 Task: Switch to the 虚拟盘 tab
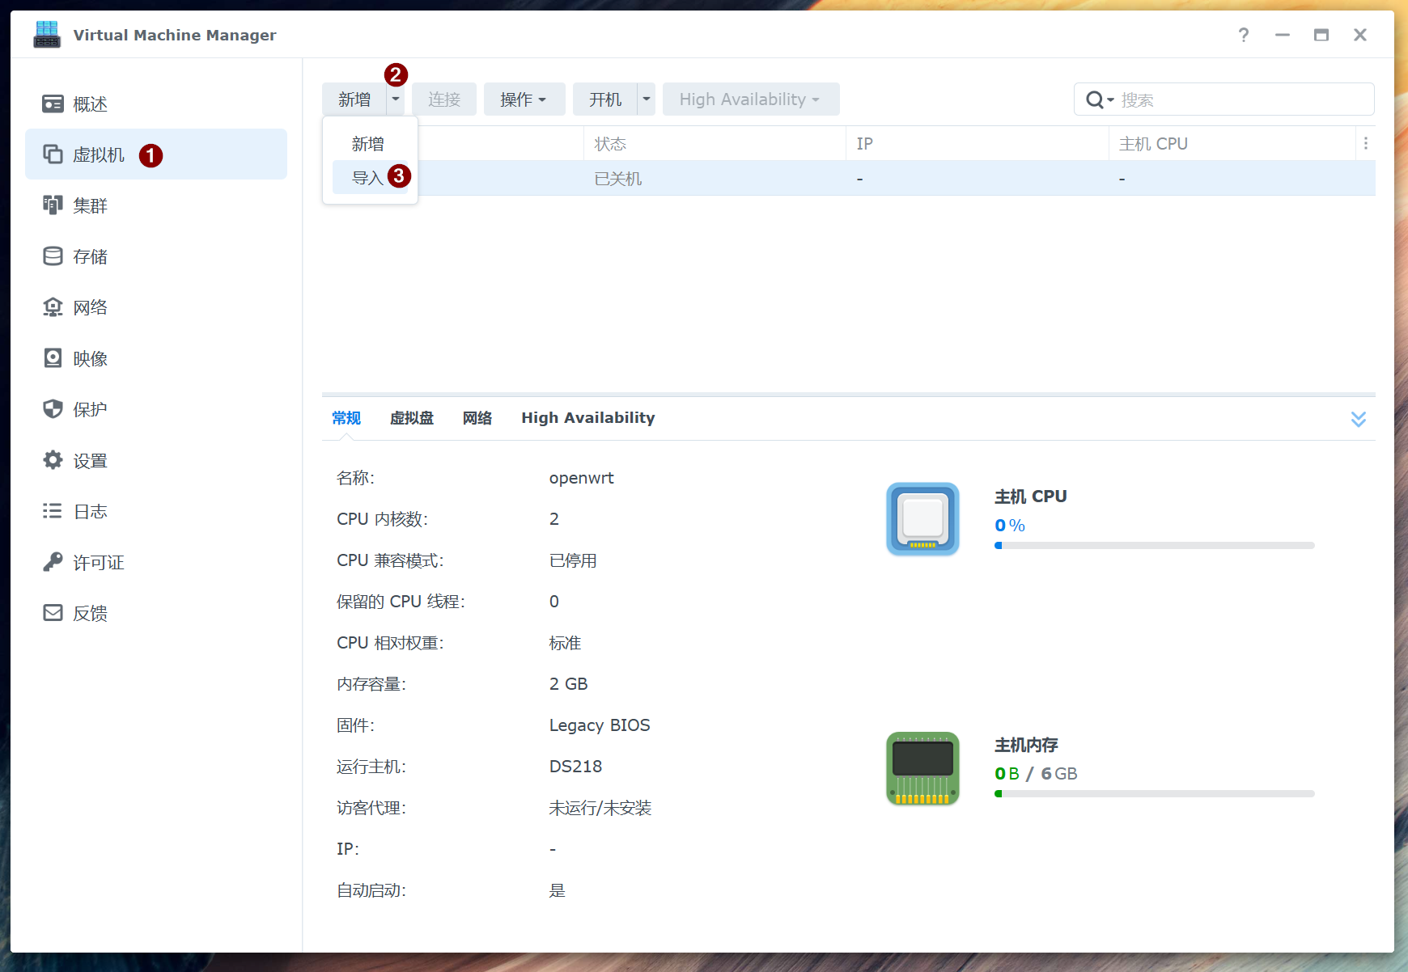point(412,418)
